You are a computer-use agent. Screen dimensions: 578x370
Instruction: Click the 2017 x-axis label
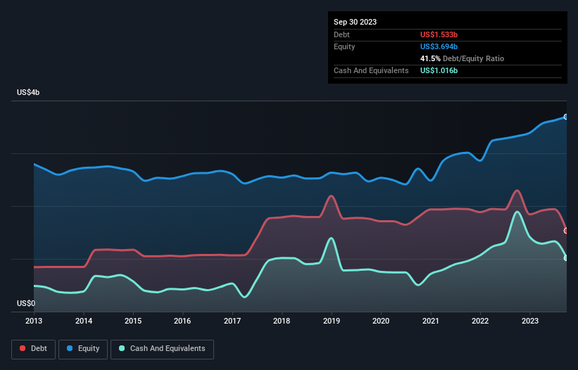click(x=232, y=321)
